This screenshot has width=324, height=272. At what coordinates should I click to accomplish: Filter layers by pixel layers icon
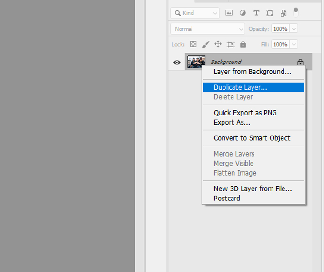tap(229, 13)
